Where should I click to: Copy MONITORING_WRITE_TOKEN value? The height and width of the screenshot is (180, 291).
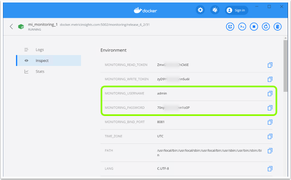(x=270, y=79)
